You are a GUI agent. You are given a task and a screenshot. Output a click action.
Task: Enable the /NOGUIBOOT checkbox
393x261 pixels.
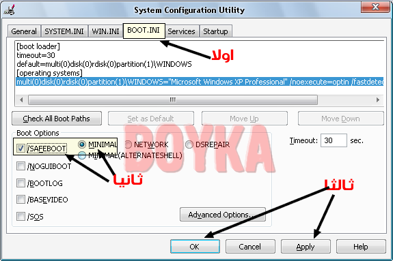click(x=21, y=166)
